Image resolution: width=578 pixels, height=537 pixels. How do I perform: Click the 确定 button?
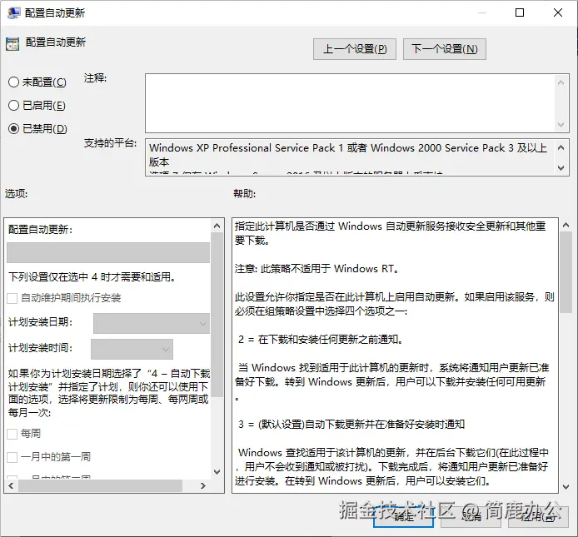click(403, 516)
